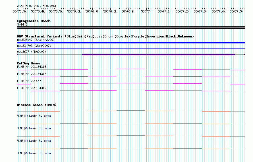Screen dimensions: 253x162
Task: Select the Disease Genes (OMIM) track title
Action: [37, 105]
